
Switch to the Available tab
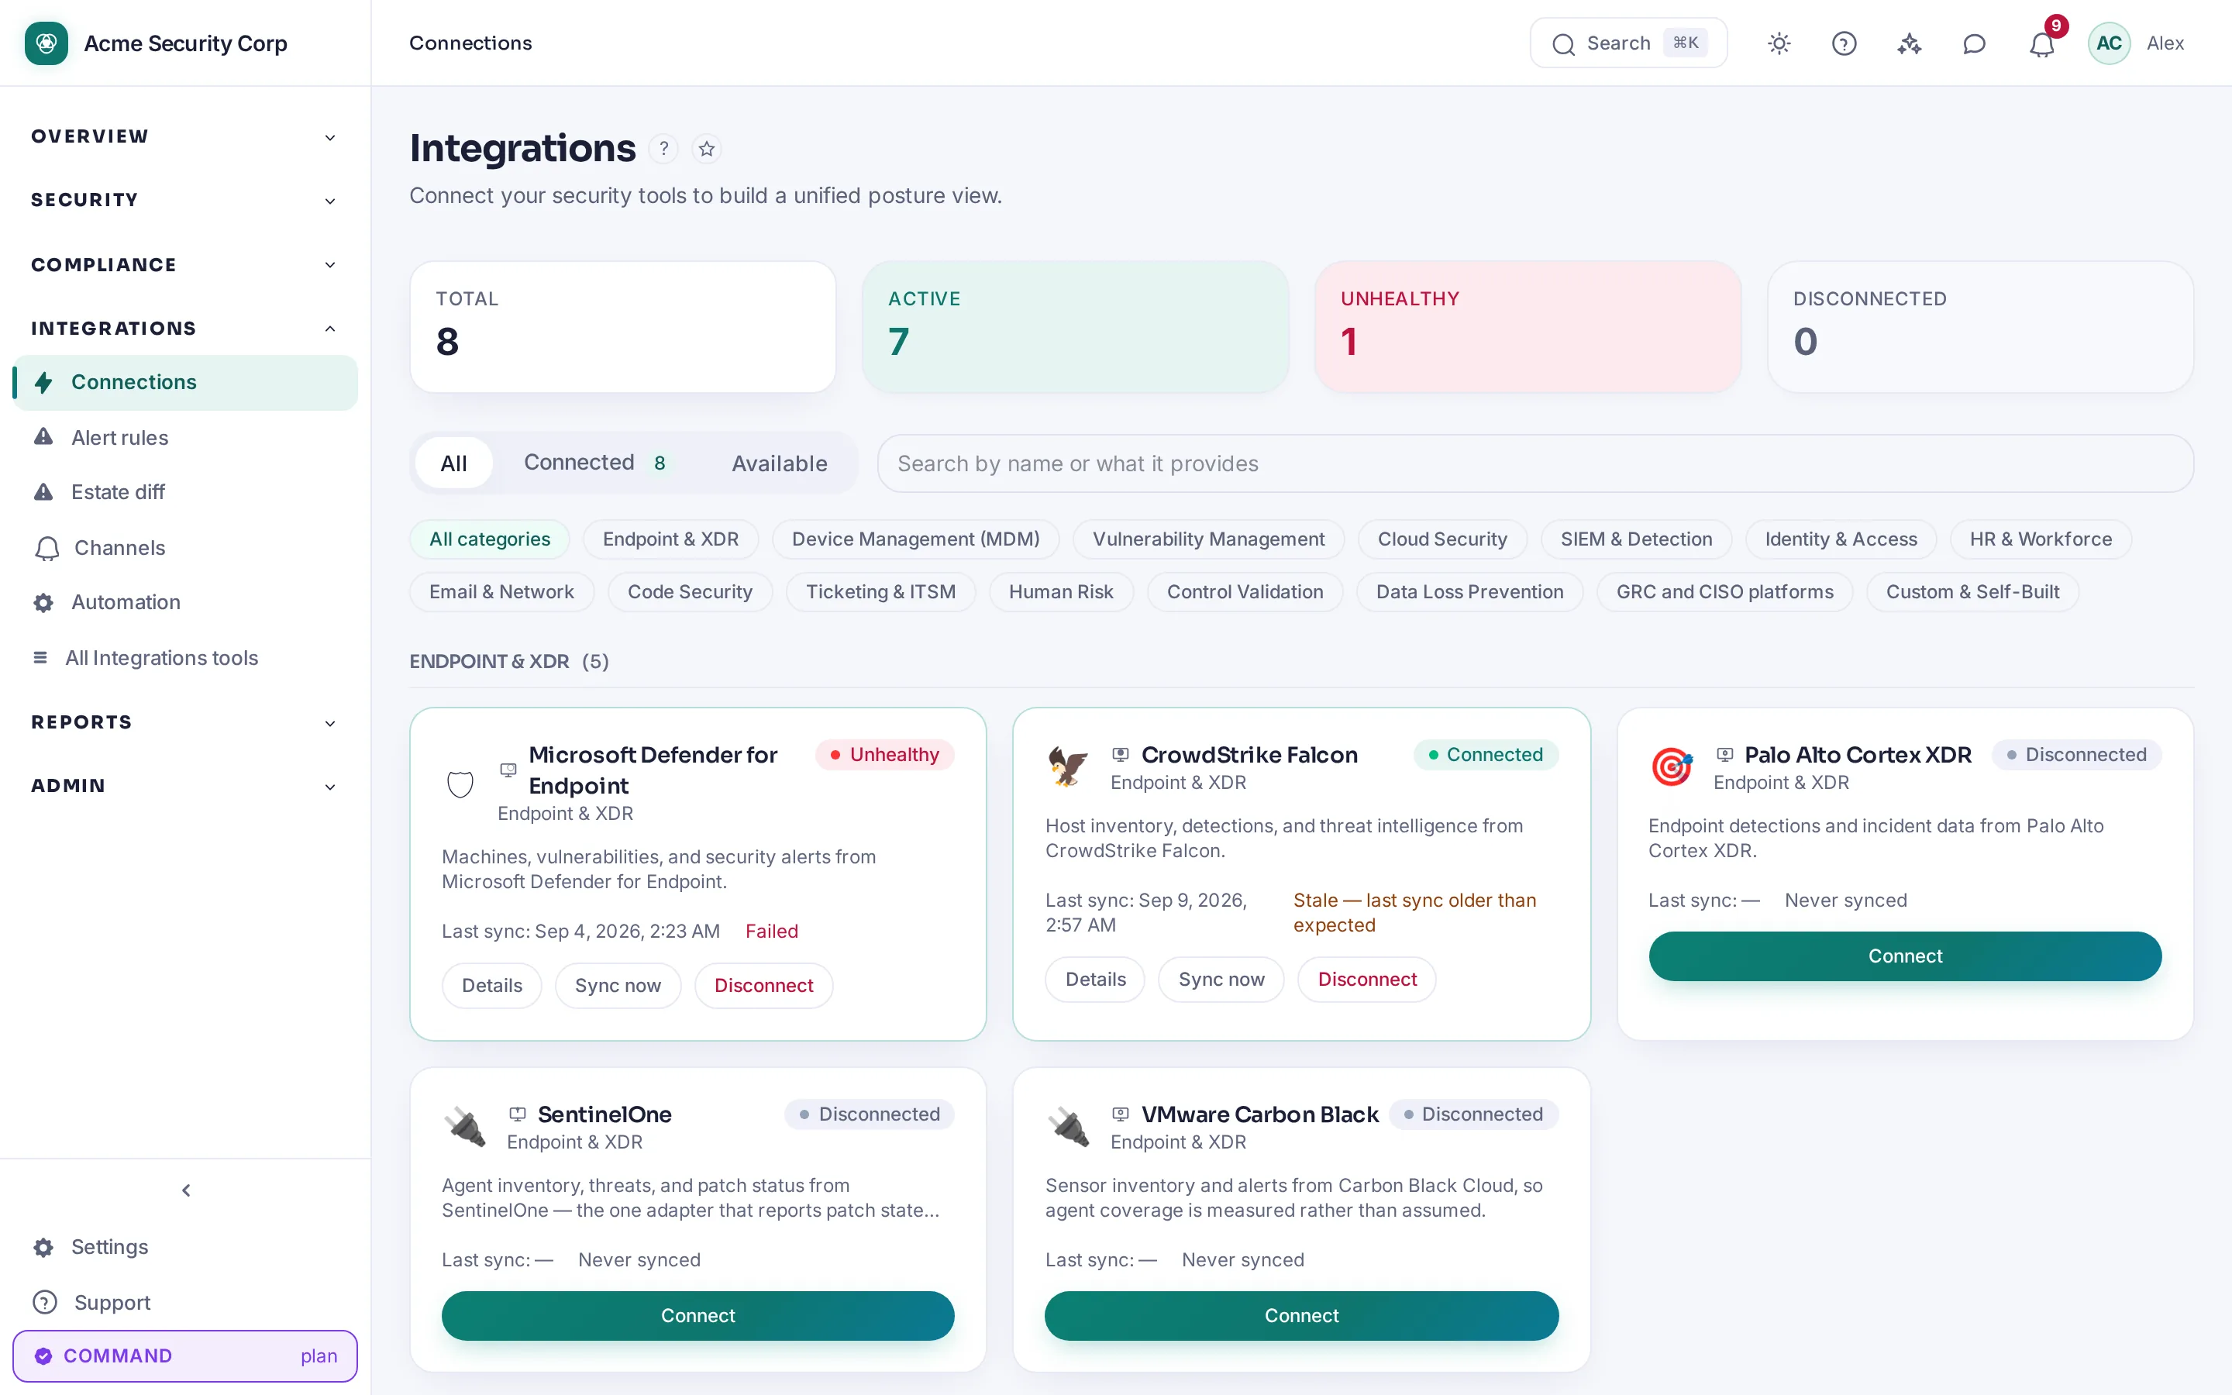(780, 463)
